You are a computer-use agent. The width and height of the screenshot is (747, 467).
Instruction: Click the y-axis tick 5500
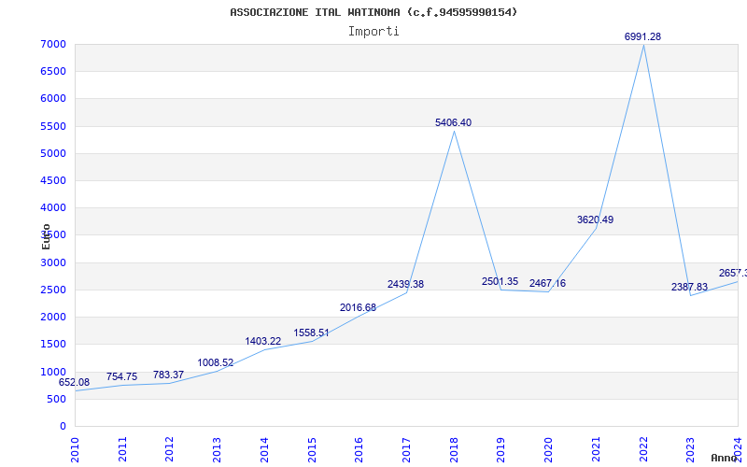tap(54, 127)
